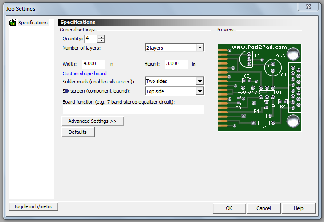
Task: Click the Preview section label
Action: tap(225, 30)
